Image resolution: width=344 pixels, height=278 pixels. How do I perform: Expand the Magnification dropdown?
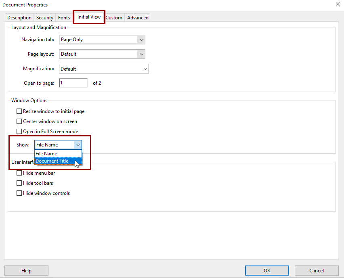pos(104,69)
